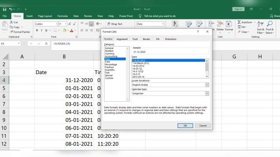Click the Borders icon
Screen dimensions: 280x157
(x=56, y=31)
